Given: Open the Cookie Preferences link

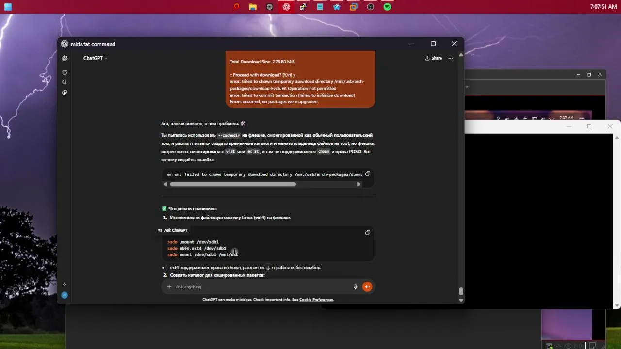Looking at the screenshot, I should tap(316, 300).
